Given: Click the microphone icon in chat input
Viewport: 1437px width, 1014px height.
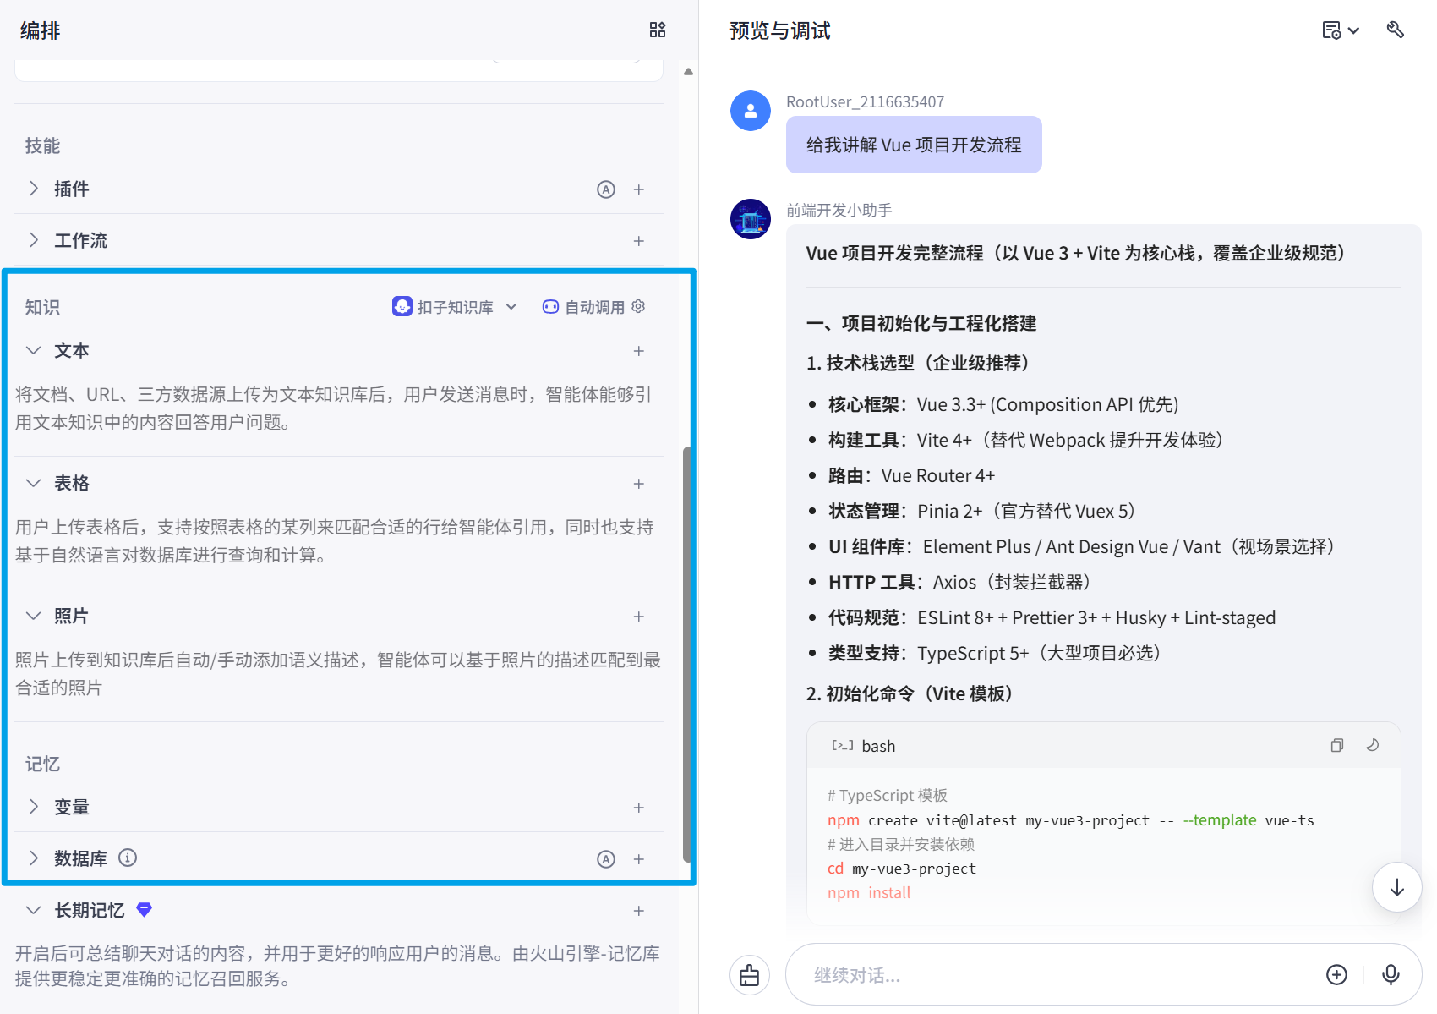Looking at the screenshot, I should pyautogui.click(x=1391, y=974).
